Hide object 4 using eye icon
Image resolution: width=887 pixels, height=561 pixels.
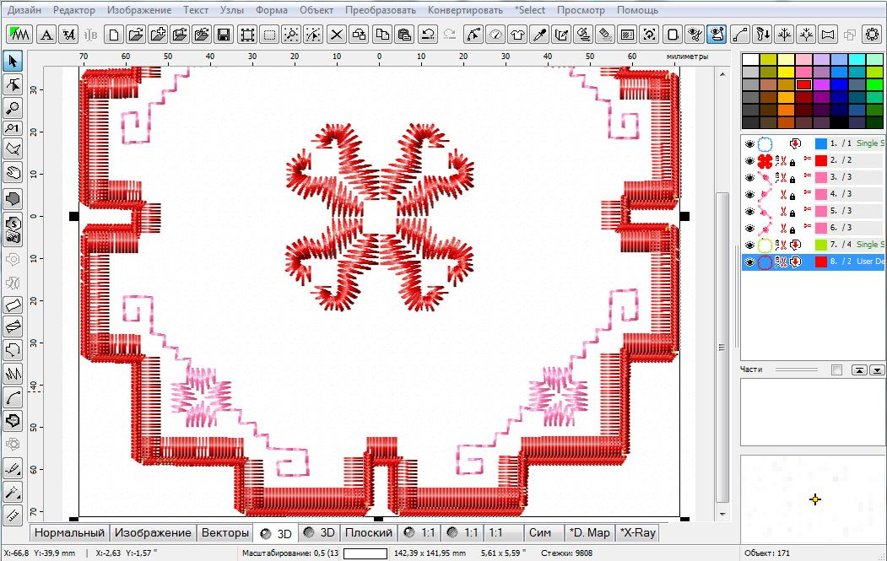pos(749,195)
